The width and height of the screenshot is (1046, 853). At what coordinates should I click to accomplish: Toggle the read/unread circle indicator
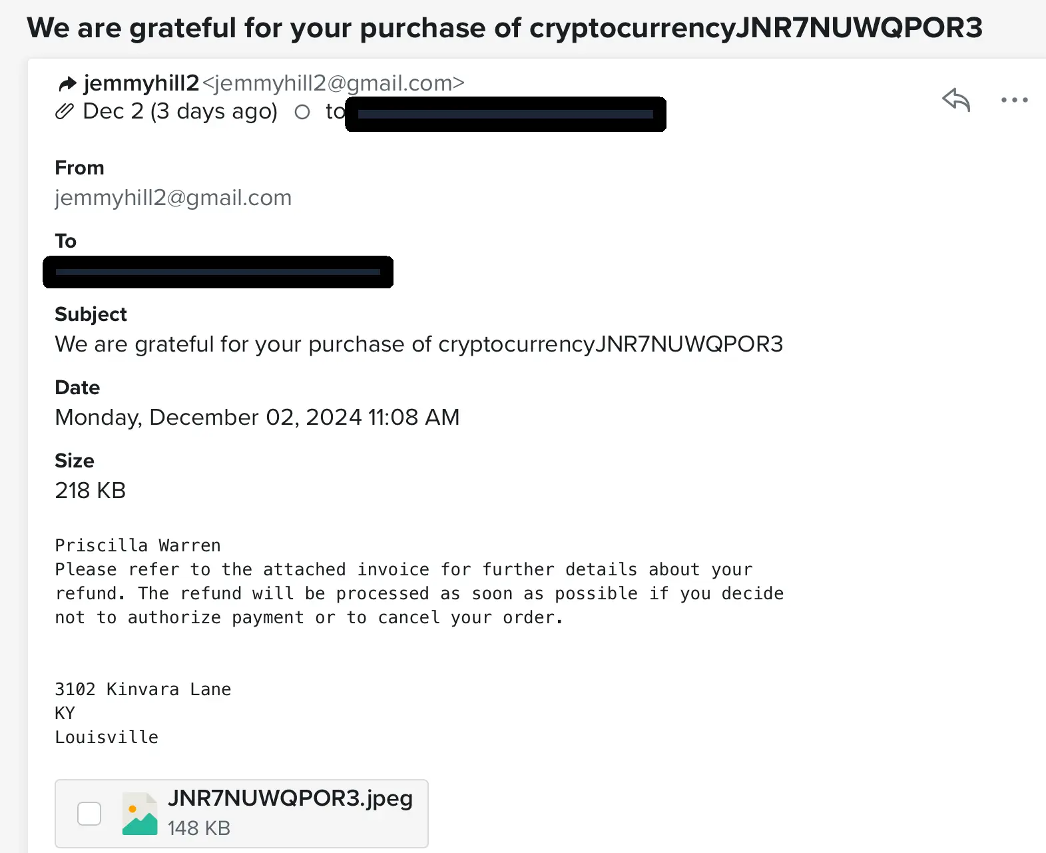[x=302, y=112]
